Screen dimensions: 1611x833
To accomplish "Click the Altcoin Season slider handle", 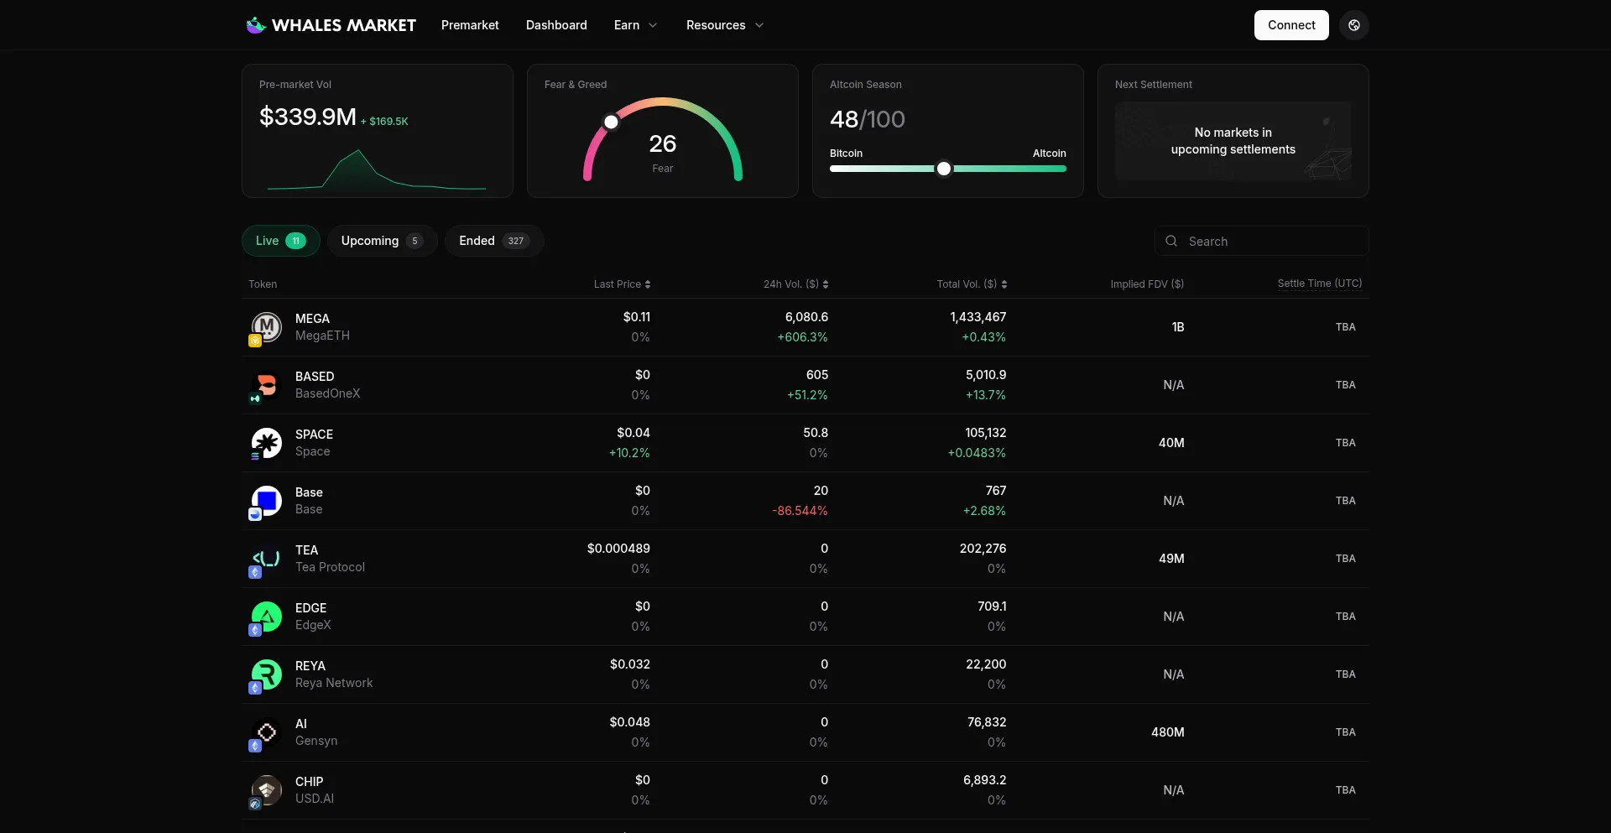I will click(944, 169).
